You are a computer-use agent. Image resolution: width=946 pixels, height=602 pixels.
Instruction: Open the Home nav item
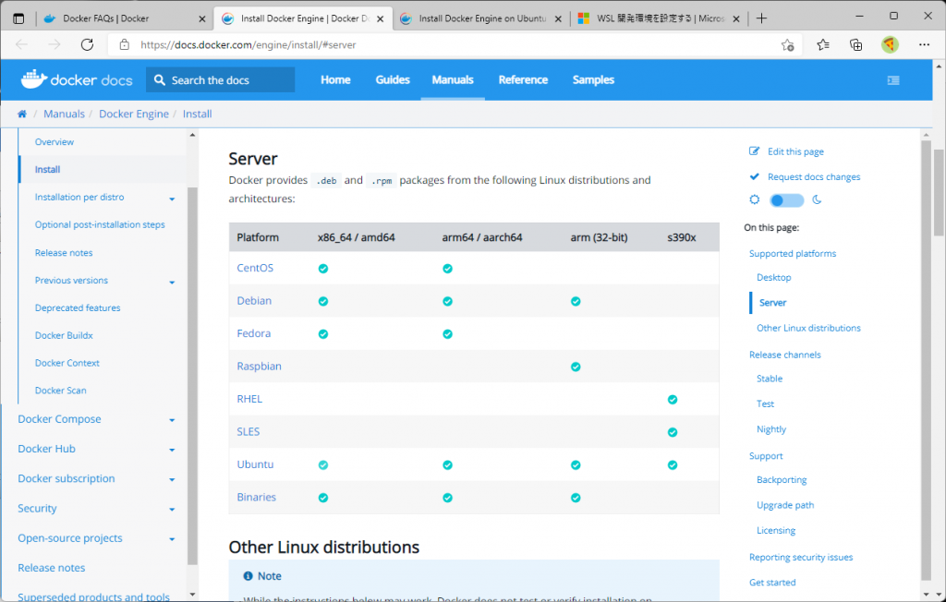(335, 79)
